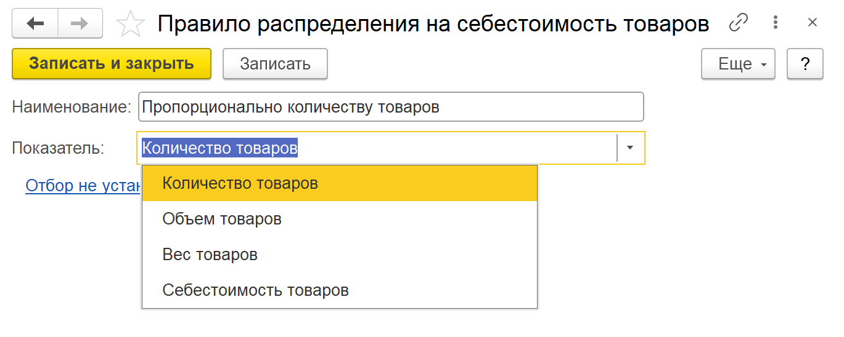Click into the Наименование text field
Image resolution: width=844 pixels, height=337 pixels.
click(391, 107)
